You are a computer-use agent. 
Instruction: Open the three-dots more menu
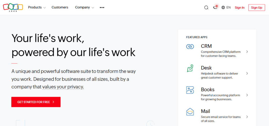102,8
